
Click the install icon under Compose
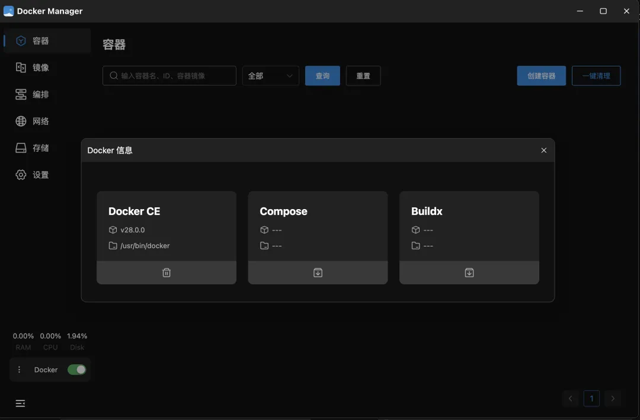pyautogui.click(x=318, y=272)
